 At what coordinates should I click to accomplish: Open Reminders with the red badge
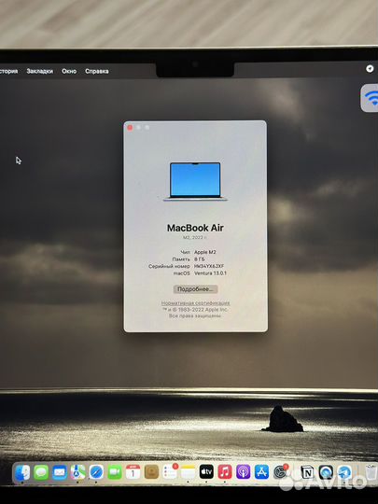(170, 472)
